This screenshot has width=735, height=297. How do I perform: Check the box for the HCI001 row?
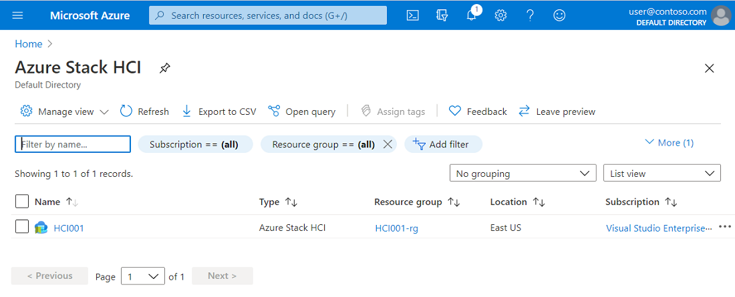[22, 227]
